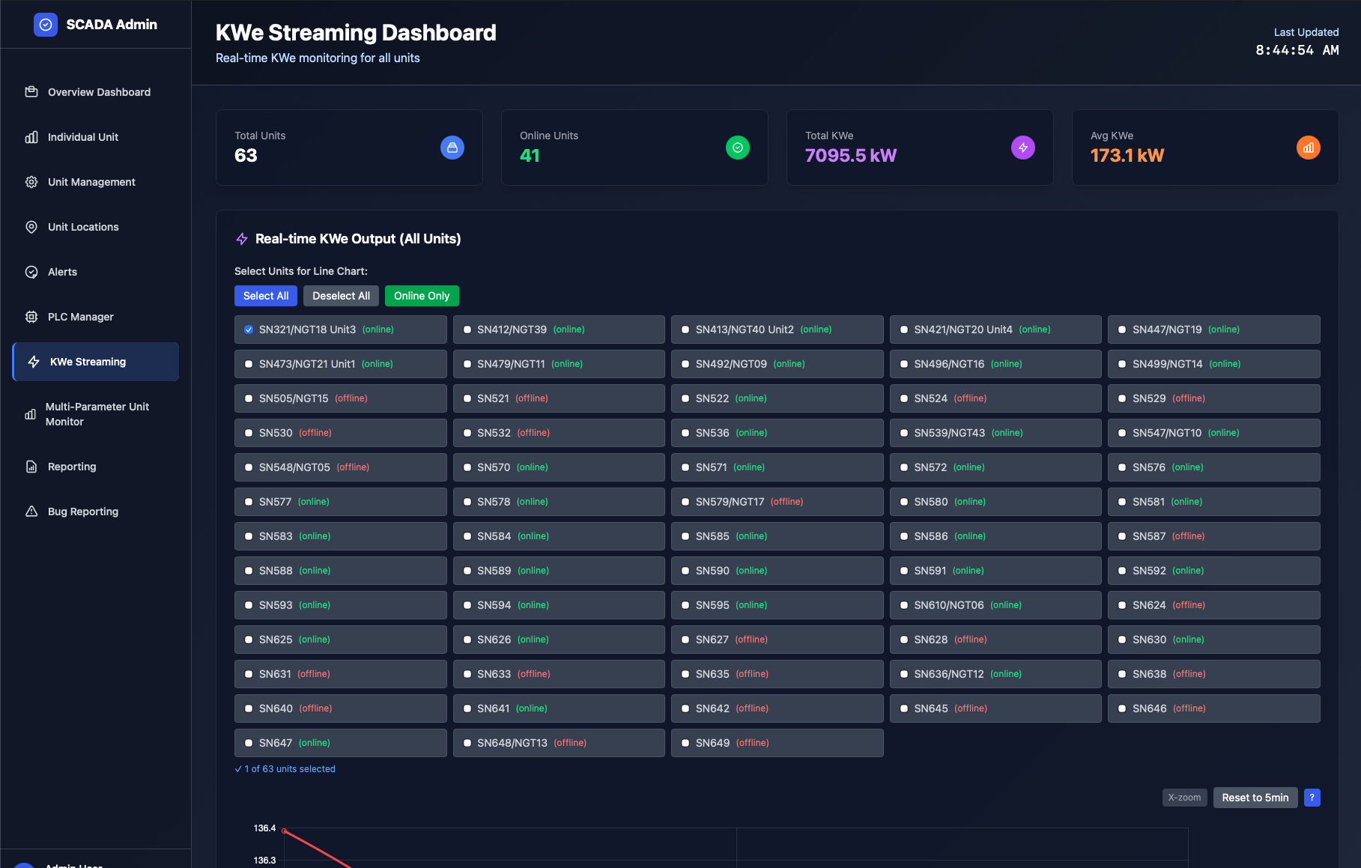Check the SN649 unit checkbox
This screenshot has height=868, width=1361.
pos(685,743)
